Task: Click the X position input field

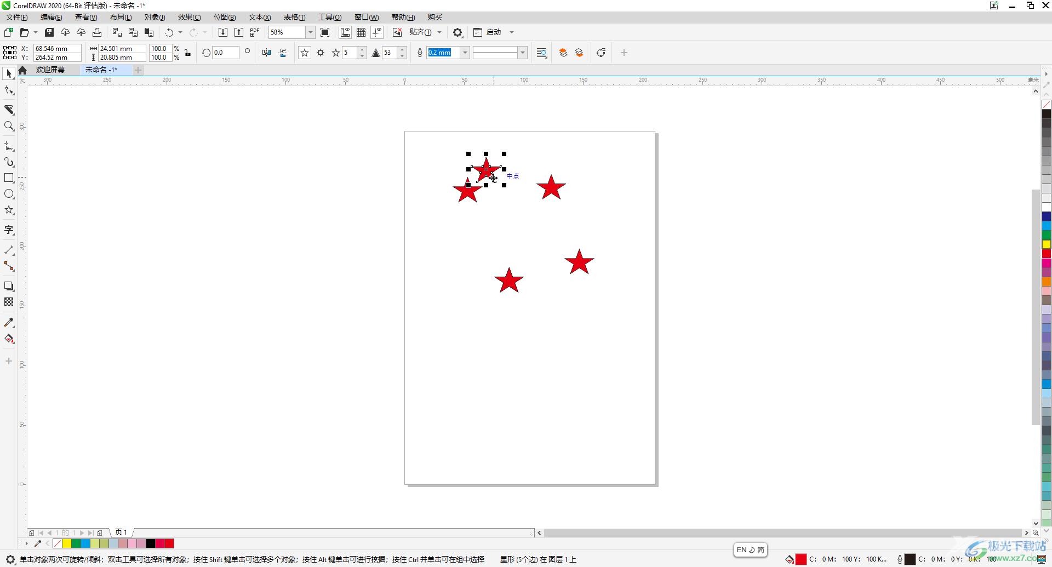Action: [57, 48]
